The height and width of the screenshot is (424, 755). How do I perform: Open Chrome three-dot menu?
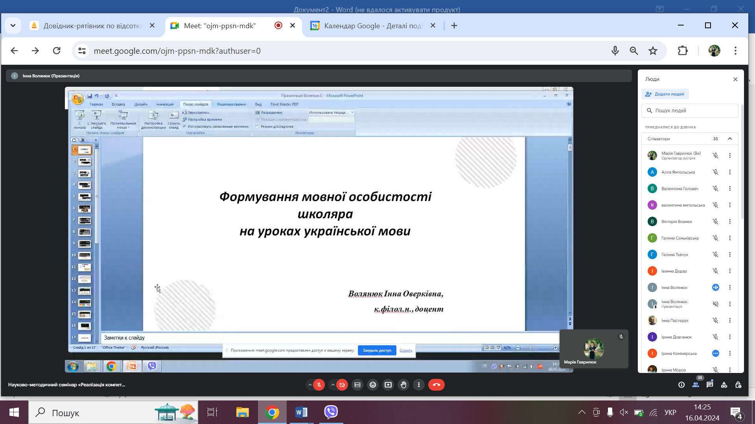point(735,51)
